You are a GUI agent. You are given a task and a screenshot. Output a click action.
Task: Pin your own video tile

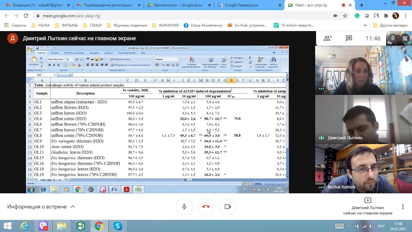coord(393,38)
